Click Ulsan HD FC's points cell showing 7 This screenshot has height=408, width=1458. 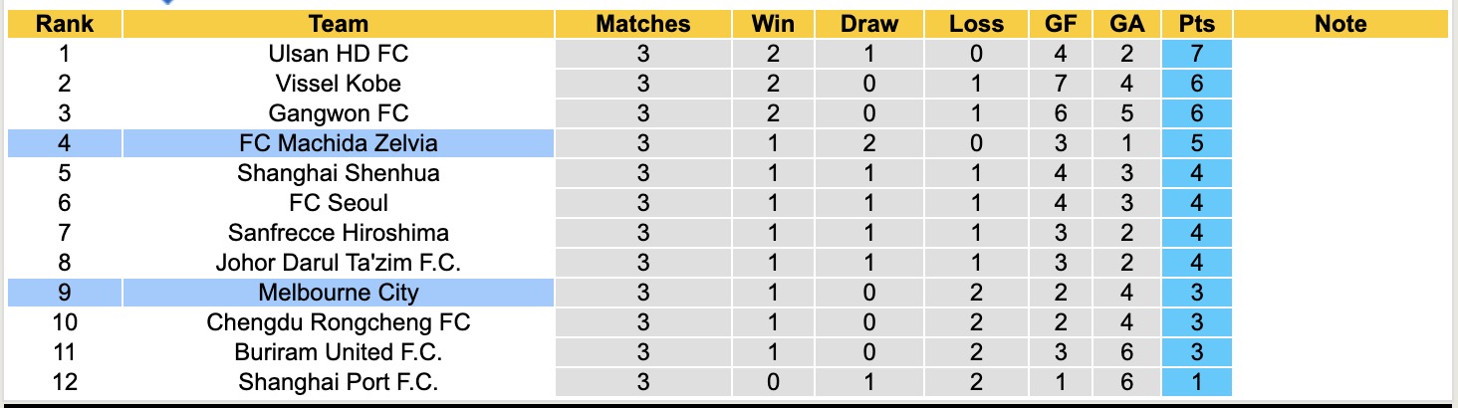1197,54
